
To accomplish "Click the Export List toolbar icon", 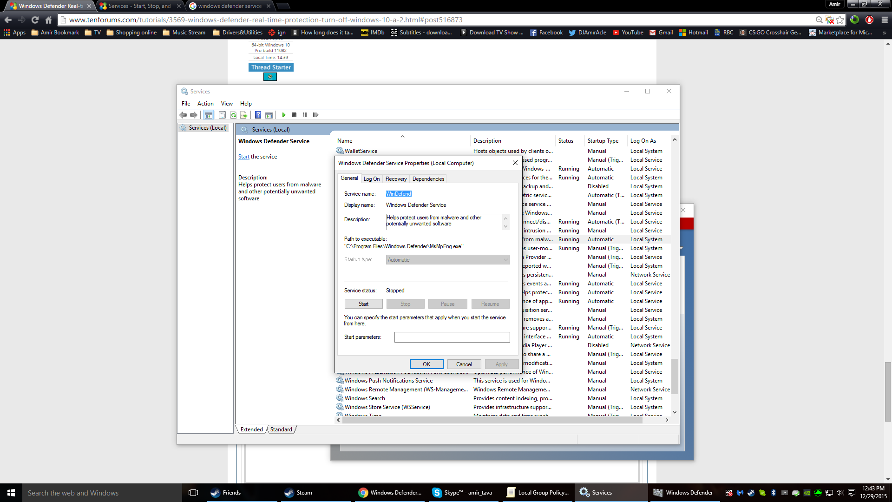I will 243,115.
